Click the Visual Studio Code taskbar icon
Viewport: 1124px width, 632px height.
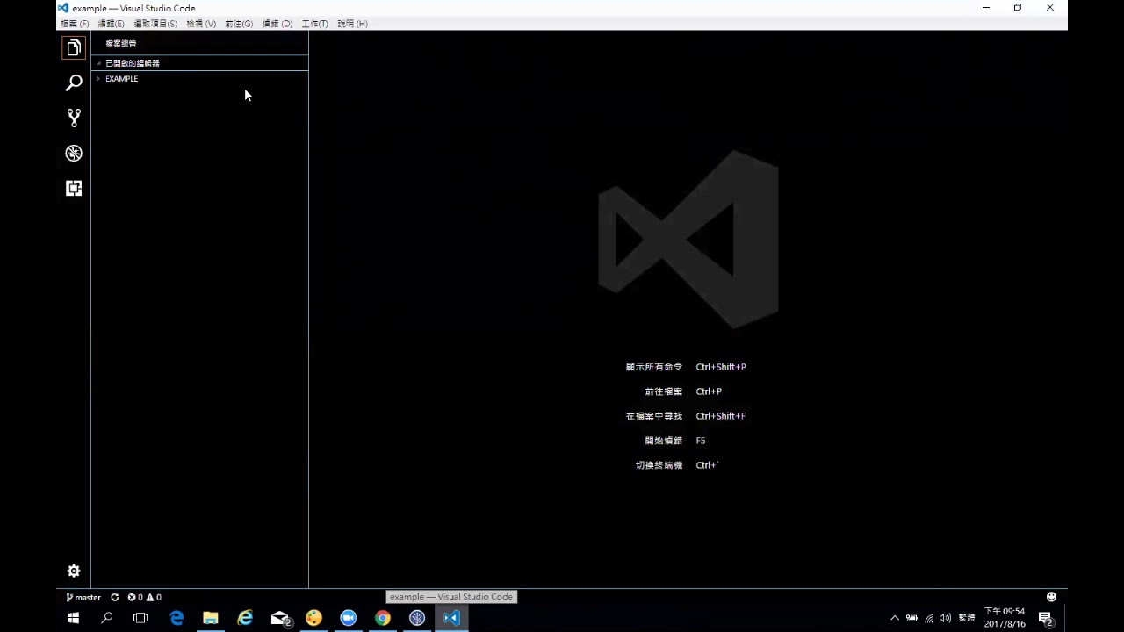pyautogui.click(x=451, y=618)
